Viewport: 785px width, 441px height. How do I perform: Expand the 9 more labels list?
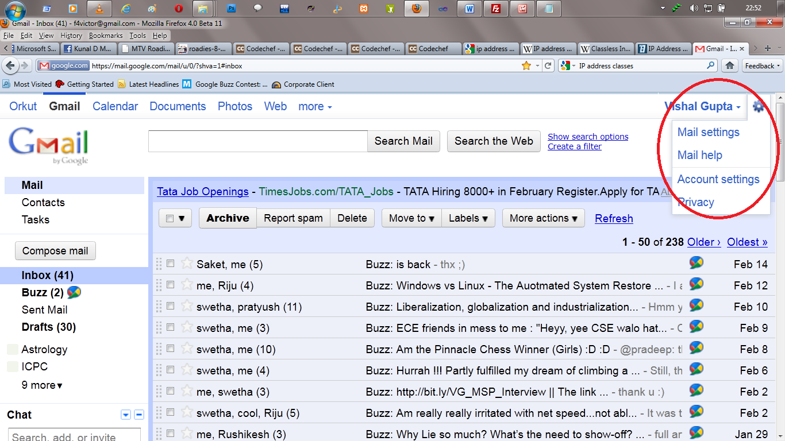point(42,385)
